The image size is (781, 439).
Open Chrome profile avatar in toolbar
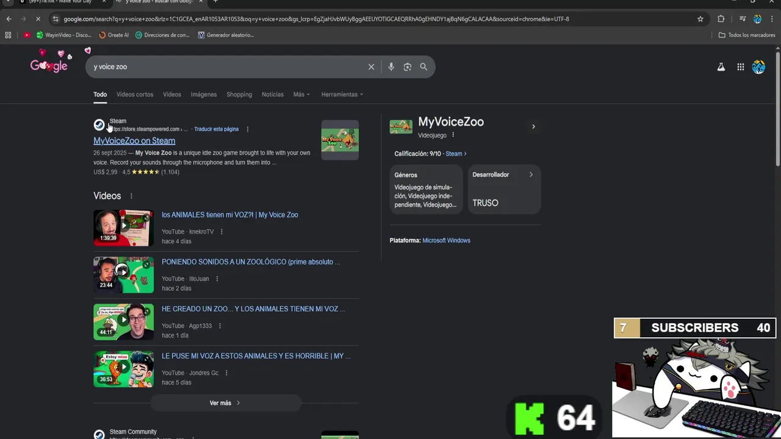coord(757,19)
